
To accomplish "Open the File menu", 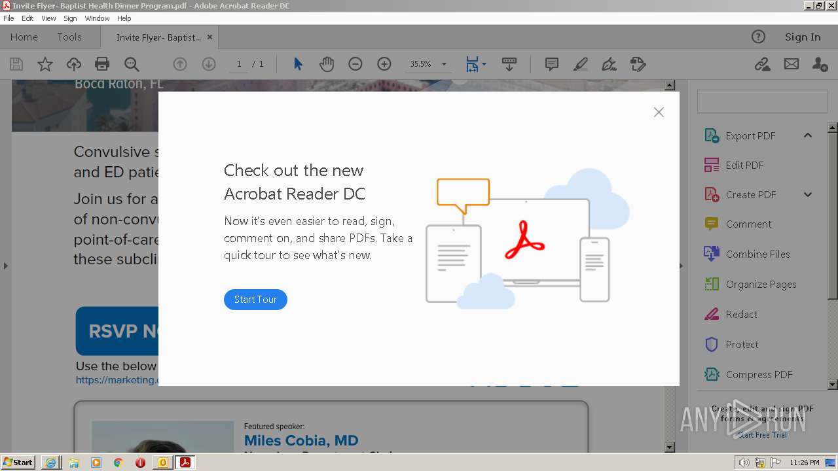I will [x=9, y=18].
